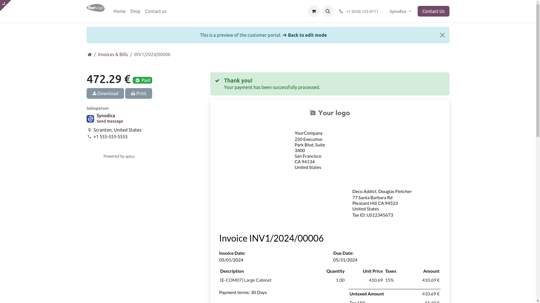Click Deco Addict, Douglas Fletcher customer name
Viewport: 540px width, 303px height.
382,191
